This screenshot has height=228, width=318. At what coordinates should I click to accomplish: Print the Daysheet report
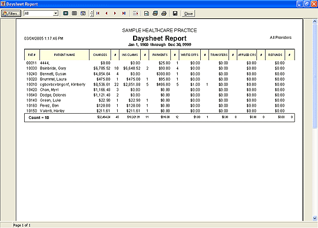(164, 14)
